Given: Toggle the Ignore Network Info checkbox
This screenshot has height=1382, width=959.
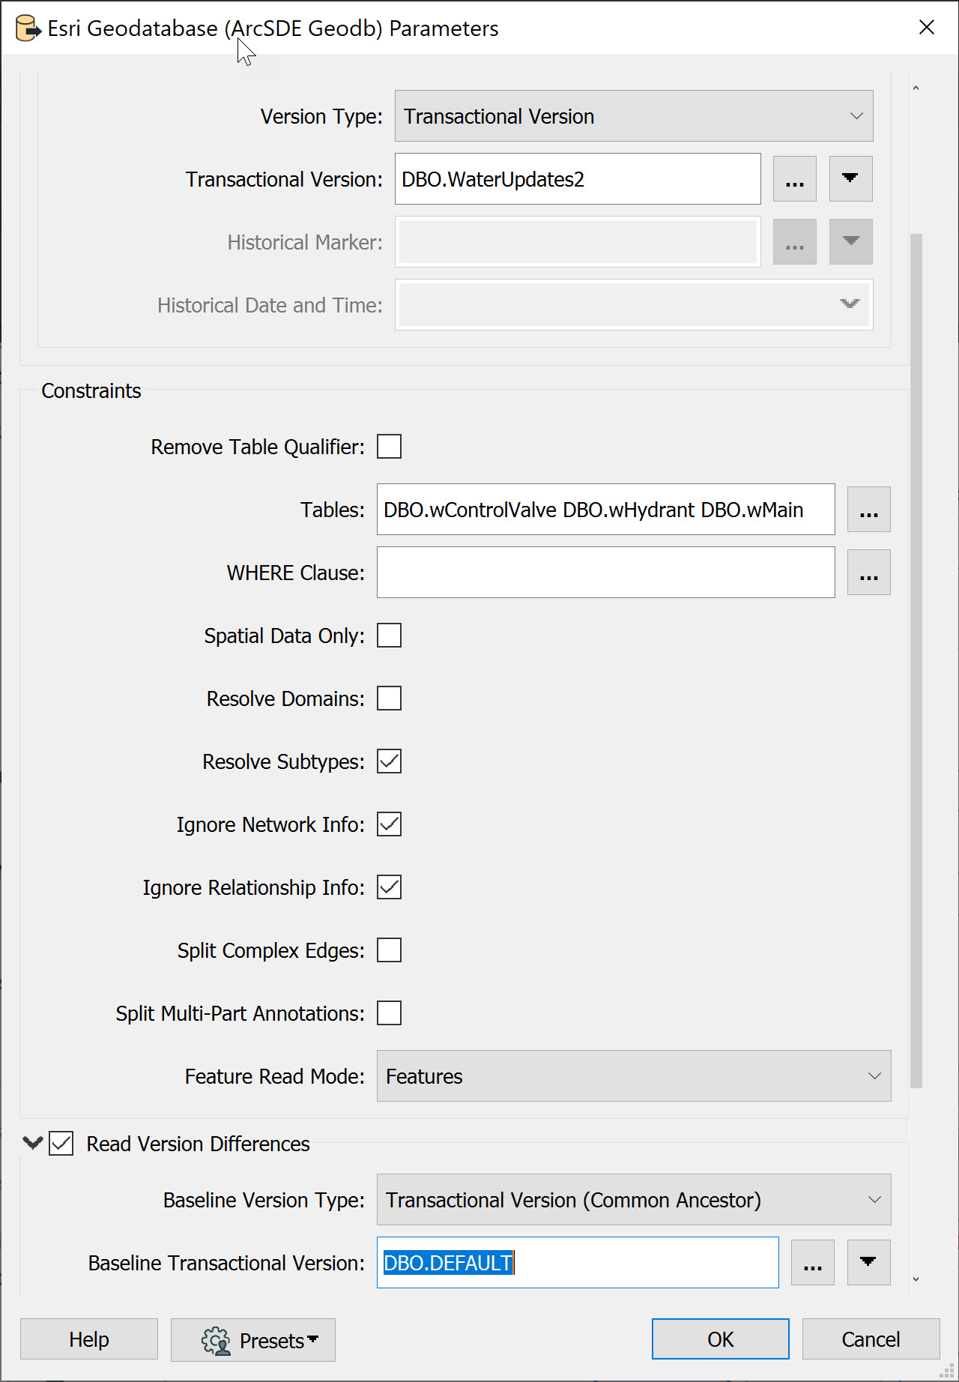Looking at the screenshot, I should tap(390, 824).
